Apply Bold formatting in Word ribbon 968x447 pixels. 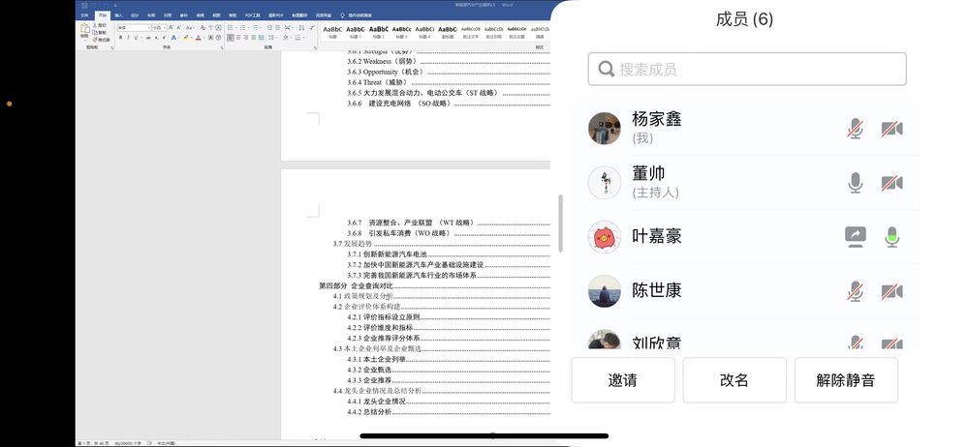tap(120, 38)
